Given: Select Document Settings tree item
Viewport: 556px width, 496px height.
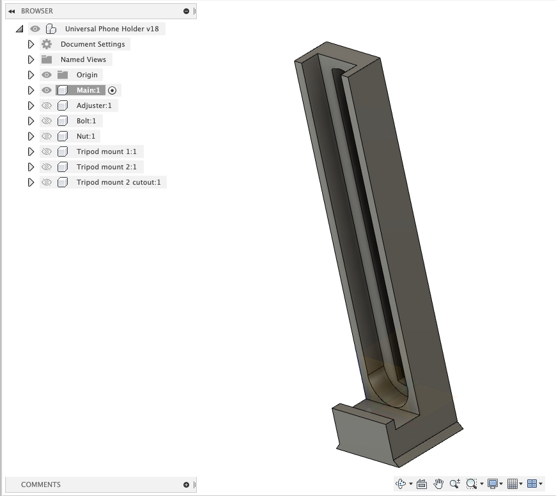Looking at the screenshot, I should (93, 44).
